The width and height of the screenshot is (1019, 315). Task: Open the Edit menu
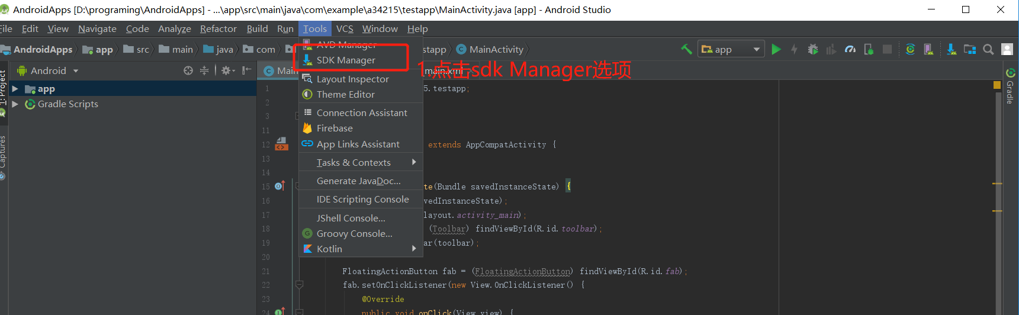30,28
